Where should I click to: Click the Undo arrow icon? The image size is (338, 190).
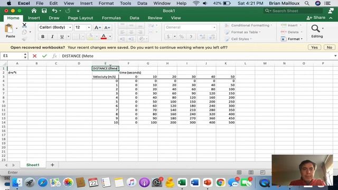pyautogui.click(x=54, y=11)
